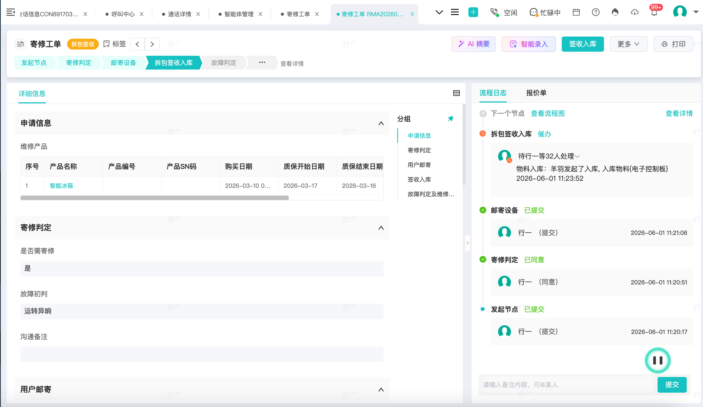Click next node help question icon
The height and width of the screenshot is (407, 703).
pyautogui.click(x=483, y=114)
